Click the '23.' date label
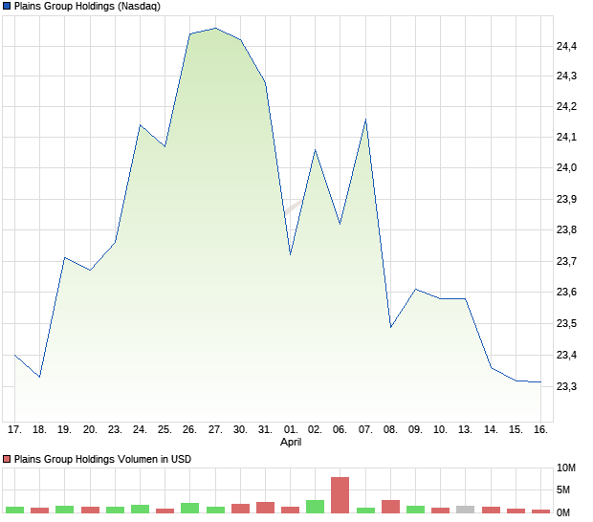 (x=115, y=430)
